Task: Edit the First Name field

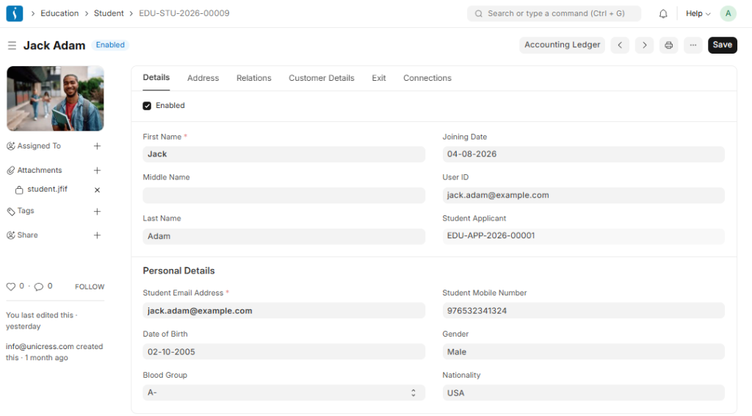Action: 283,154
